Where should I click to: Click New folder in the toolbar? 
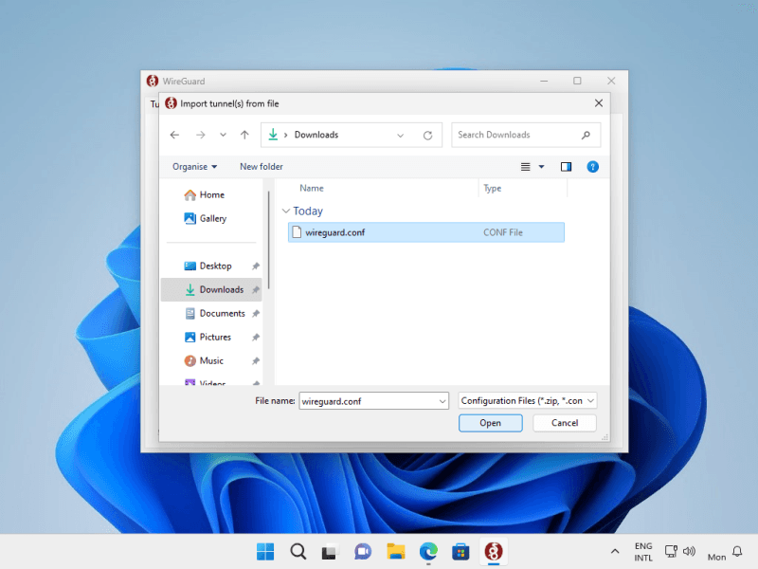262,167
